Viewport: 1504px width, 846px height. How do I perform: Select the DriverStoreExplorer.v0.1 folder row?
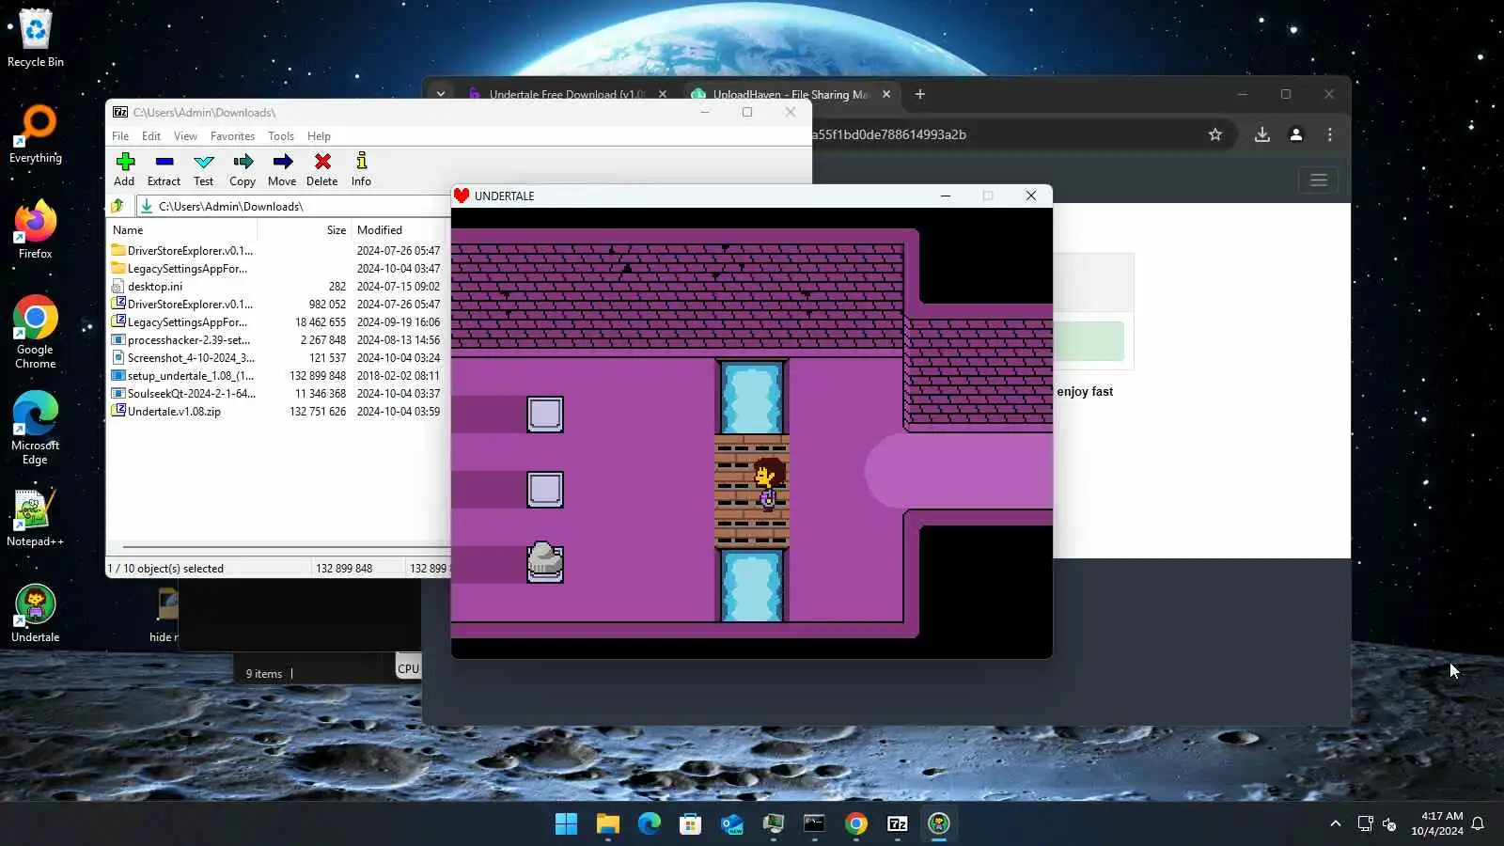pos(277,251)
